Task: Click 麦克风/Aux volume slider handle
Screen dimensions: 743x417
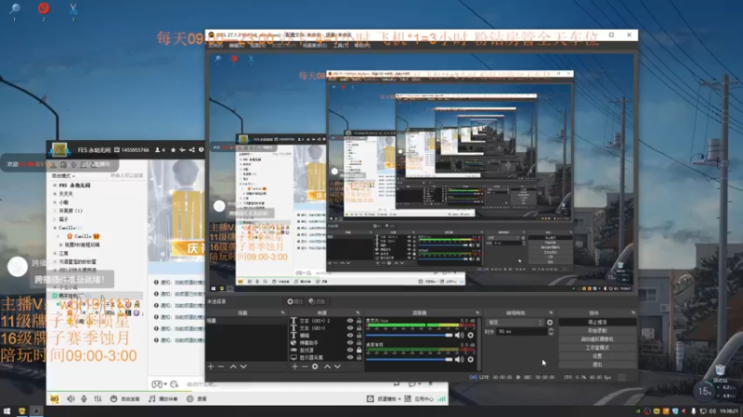Action: pyautogui.click(x=449, y=335)
